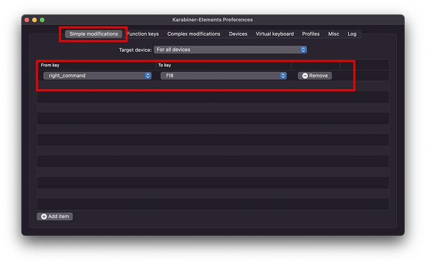Click the Add item button
Viewport: 426px width, 264px height.
click(55, 217)
